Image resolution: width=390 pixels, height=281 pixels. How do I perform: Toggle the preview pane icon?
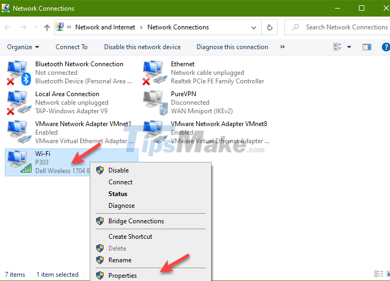tap(367, 47)
